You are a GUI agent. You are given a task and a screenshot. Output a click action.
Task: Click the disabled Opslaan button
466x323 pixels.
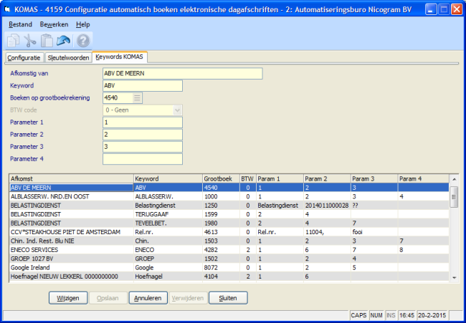click(x=108, y=298)
